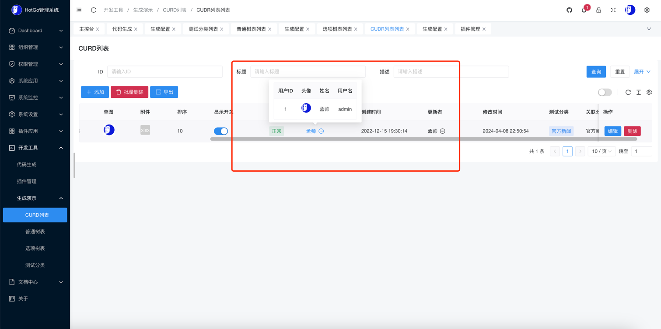Collapse the sidebar with menu fold icon
The height and width of the screenshot is (329, 661).
[x=79, y=10]
